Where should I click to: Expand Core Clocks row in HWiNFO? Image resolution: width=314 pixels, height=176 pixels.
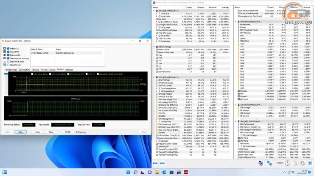pos(157,16)
